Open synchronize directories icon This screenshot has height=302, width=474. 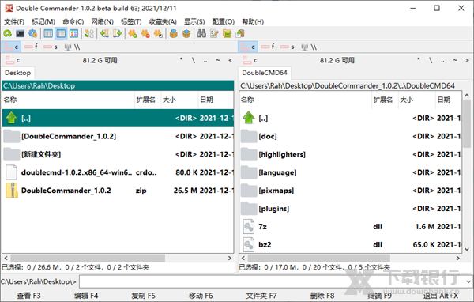click(227, 33)
